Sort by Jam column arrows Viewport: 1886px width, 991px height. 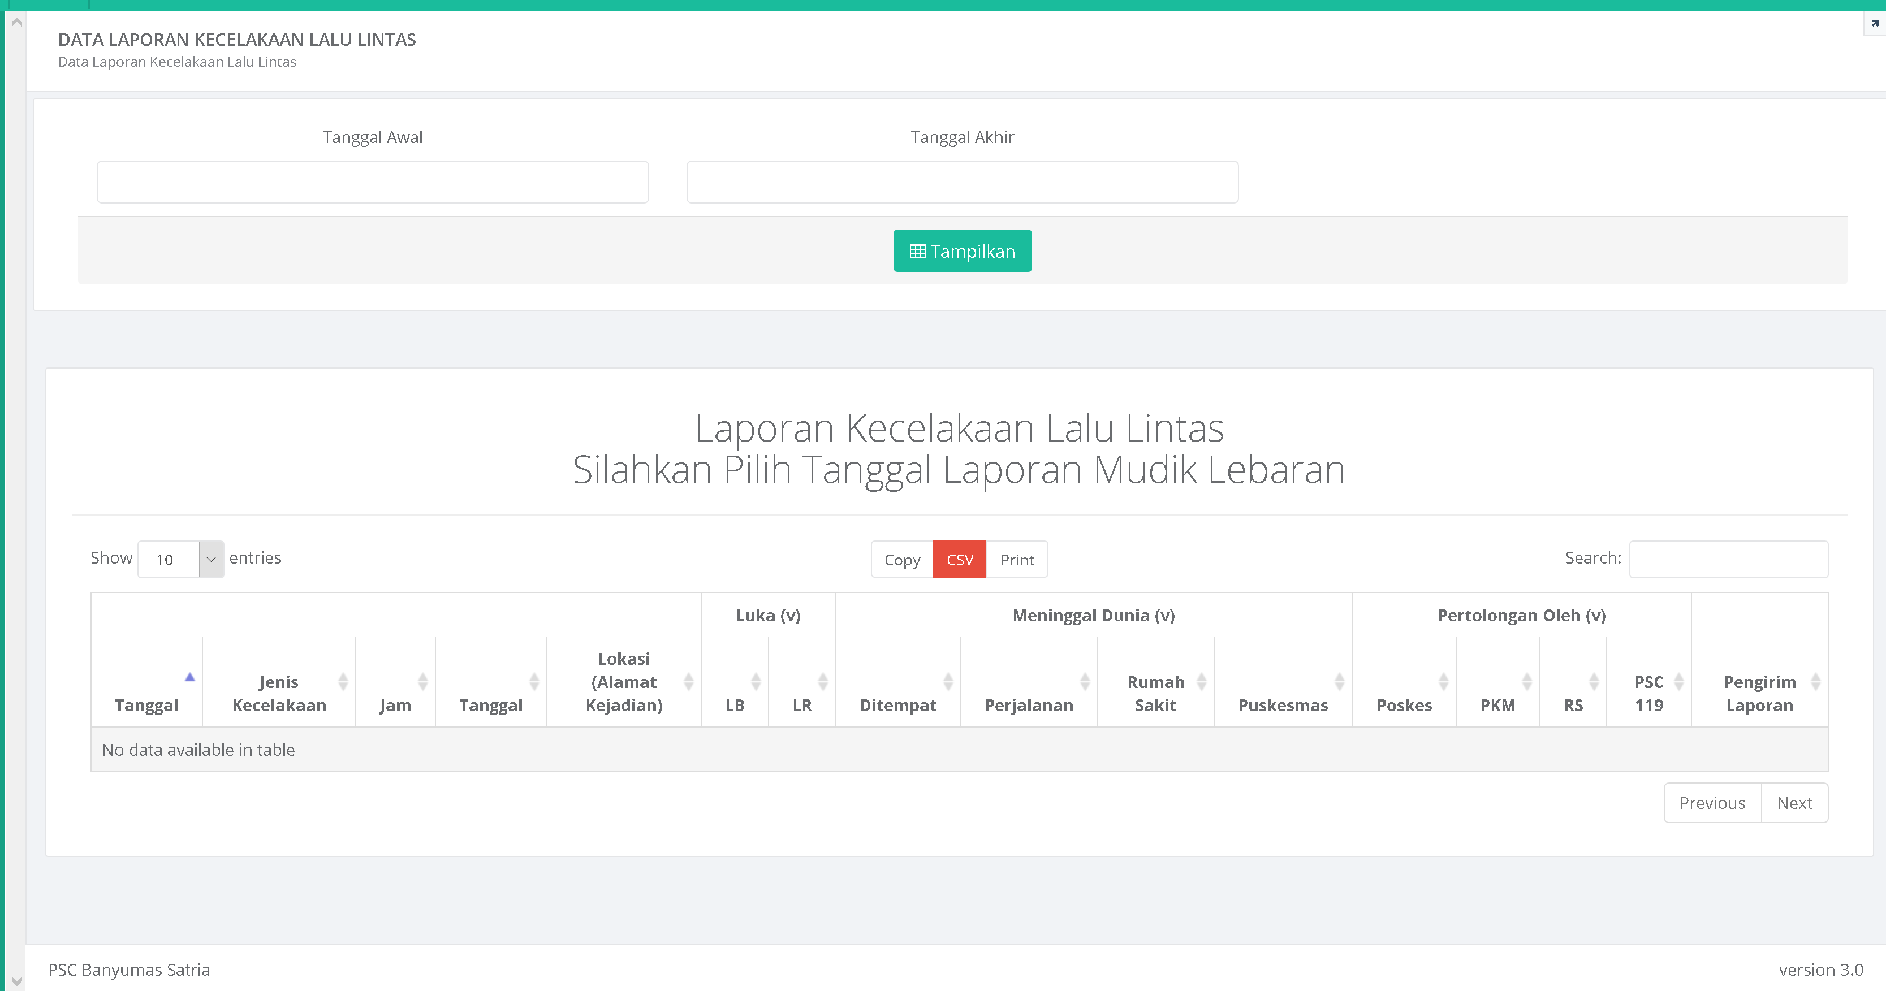(422, 681)
